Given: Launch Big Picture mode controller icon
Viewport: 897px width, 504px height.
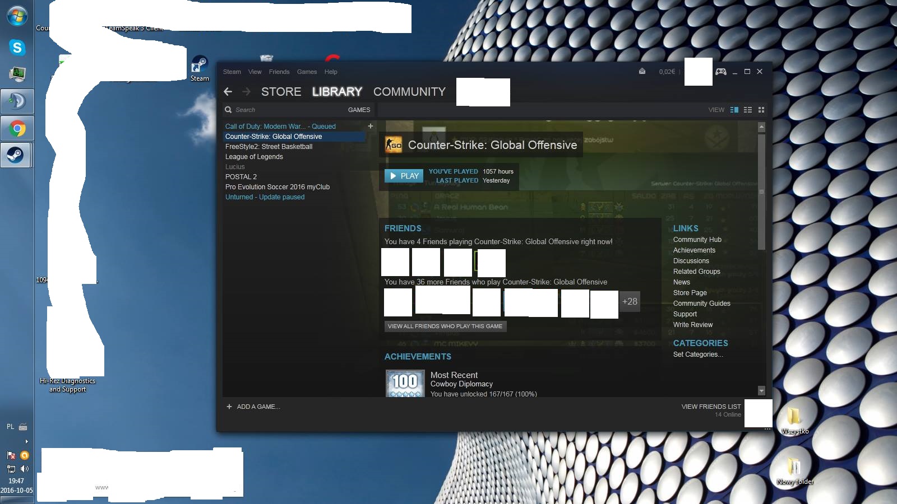Looking at the screenshot, I should click(x=721, y=71).
